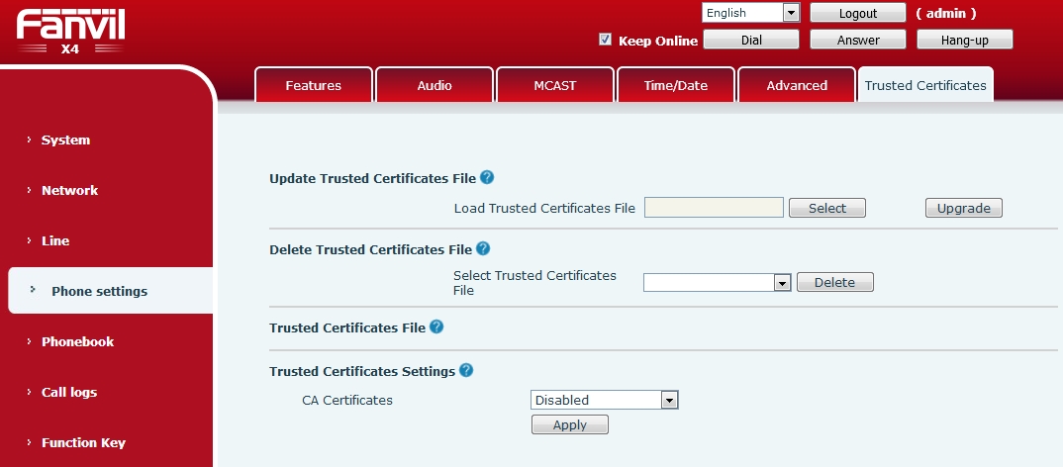Screen dimensions: 1063x467
Task: Toggle the Keep Online checkbox
Action: click(x=605, y=41)
